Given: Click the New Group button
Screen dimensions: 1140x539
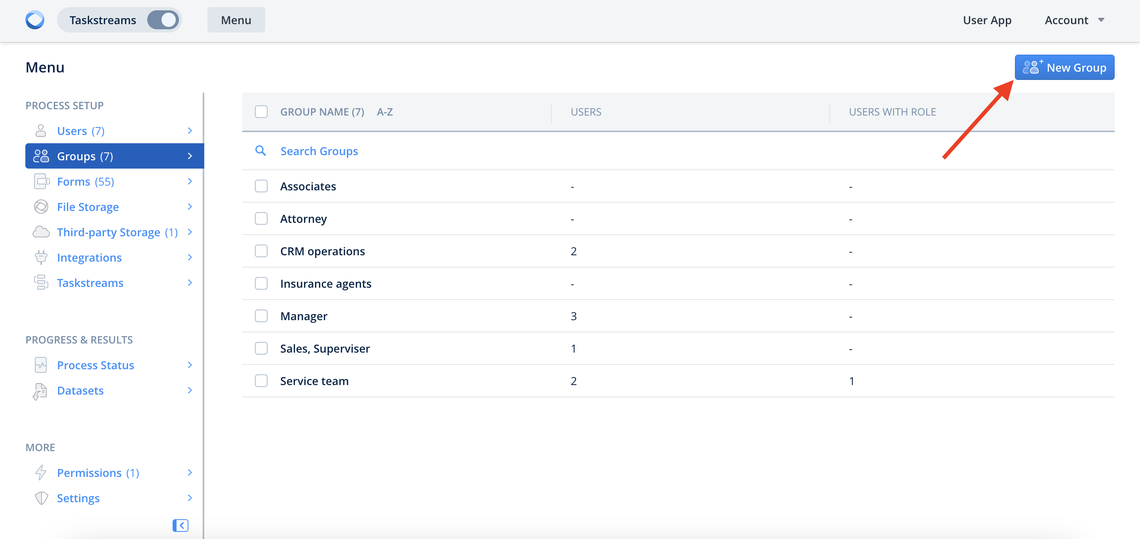Looking at the screenshot, I should (x=1064, y=67).
